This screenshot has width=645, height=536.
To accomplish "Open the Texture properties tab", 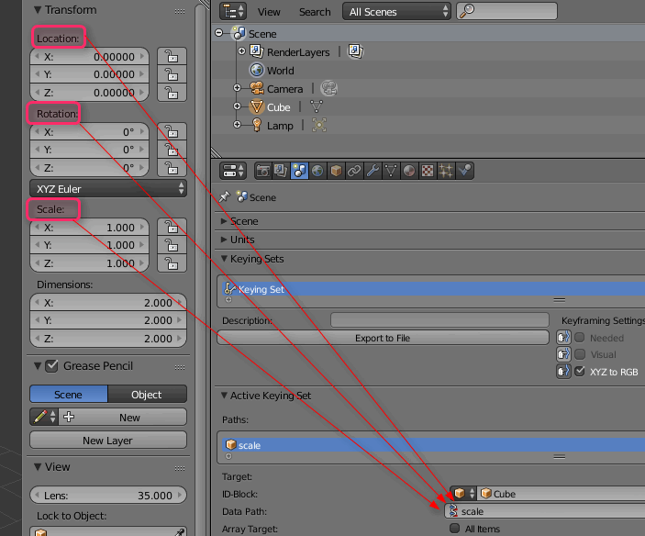I will click(x=428, y=171).
